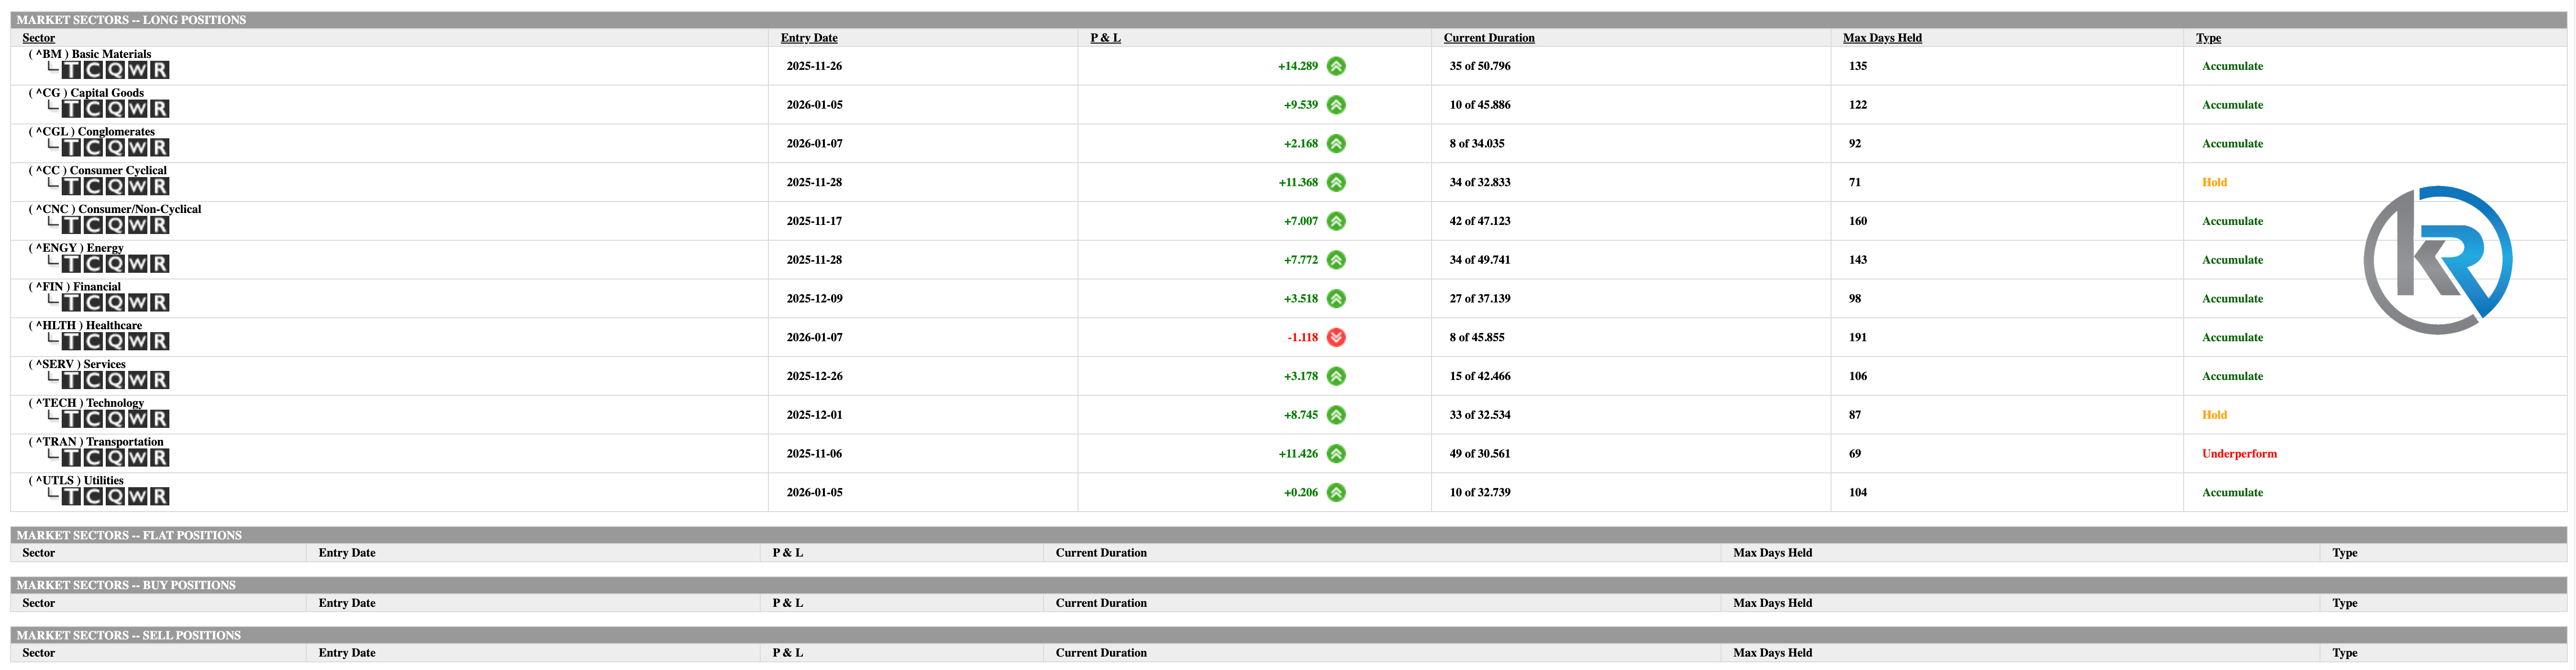This screenshot has width=2576, height=670.
Task: Click the red down arrow for Healthcare P&L
Action: (x=1336, y=338)
